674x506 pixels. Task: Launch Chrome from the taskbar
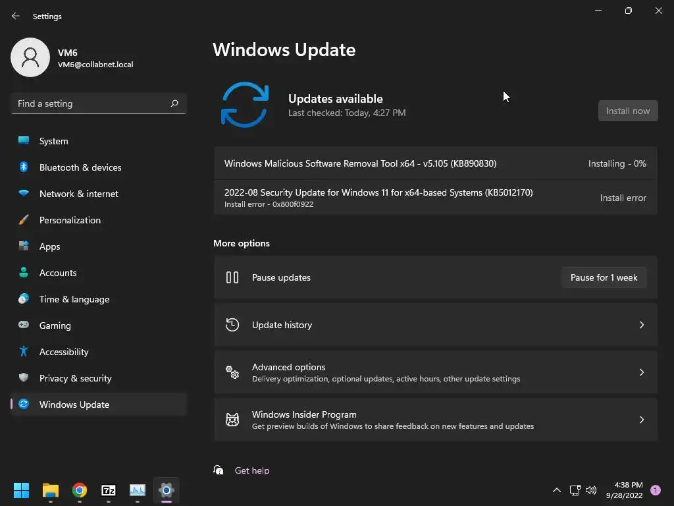(80, 490)
